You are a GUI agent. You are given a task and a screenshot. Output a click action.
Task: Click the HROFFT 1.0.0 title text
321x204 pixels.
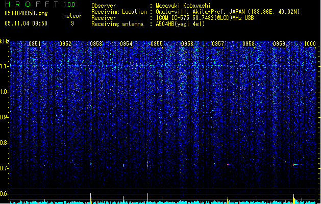coord(40,4)
